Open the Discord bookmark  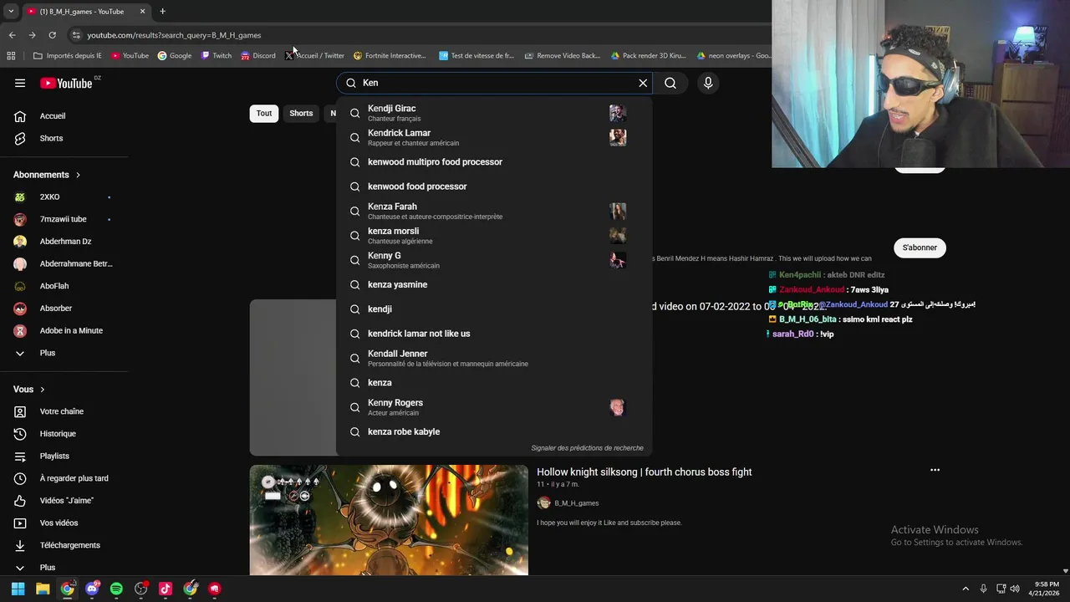258,56
